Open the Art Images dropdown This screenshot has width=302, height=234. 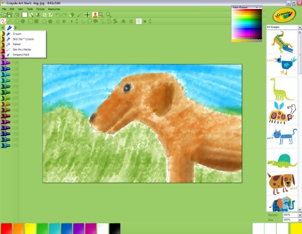(x=300, y=27)
